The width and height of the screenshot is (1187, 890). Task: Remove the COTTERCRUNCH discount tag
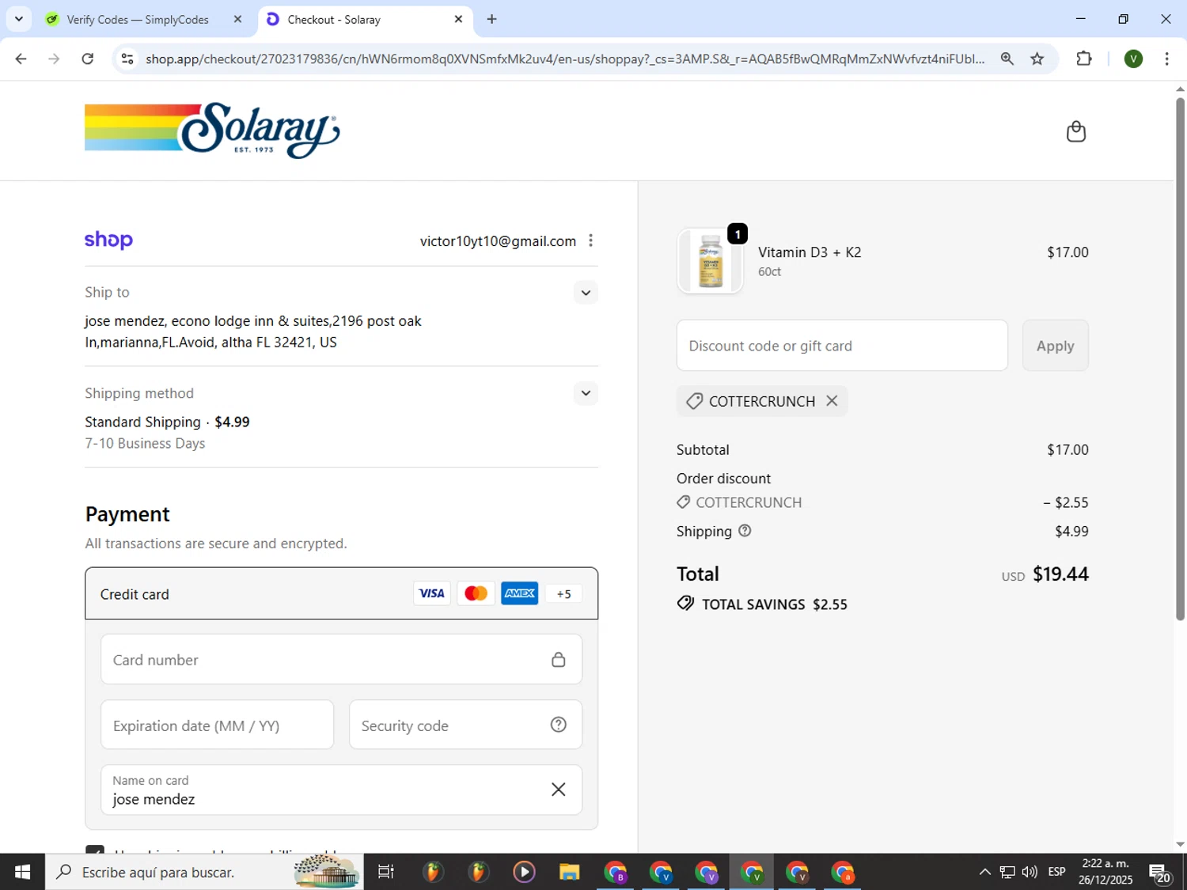pyautogui.click(x=832, y=401)
